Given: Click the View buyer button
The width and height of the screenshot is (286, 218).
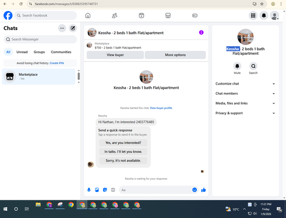Looking at the screenshot, I should coord(115,55).
